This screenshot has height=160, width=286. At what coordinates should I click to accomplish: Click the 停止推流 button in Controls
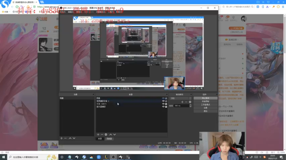click(x=205, y=98)
